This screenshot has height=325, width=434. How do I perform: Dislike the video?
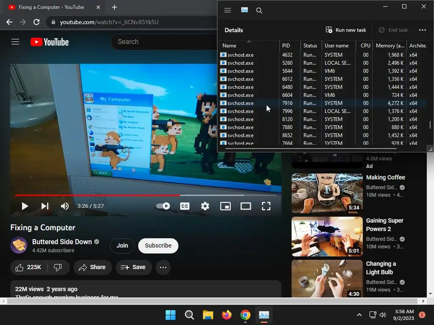[58, 267]
